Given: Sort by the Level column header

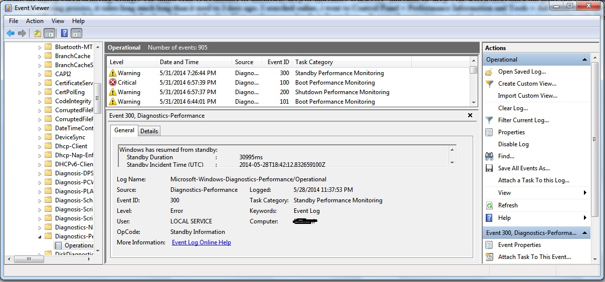Looking at the screenshot, I should (132, 62).
